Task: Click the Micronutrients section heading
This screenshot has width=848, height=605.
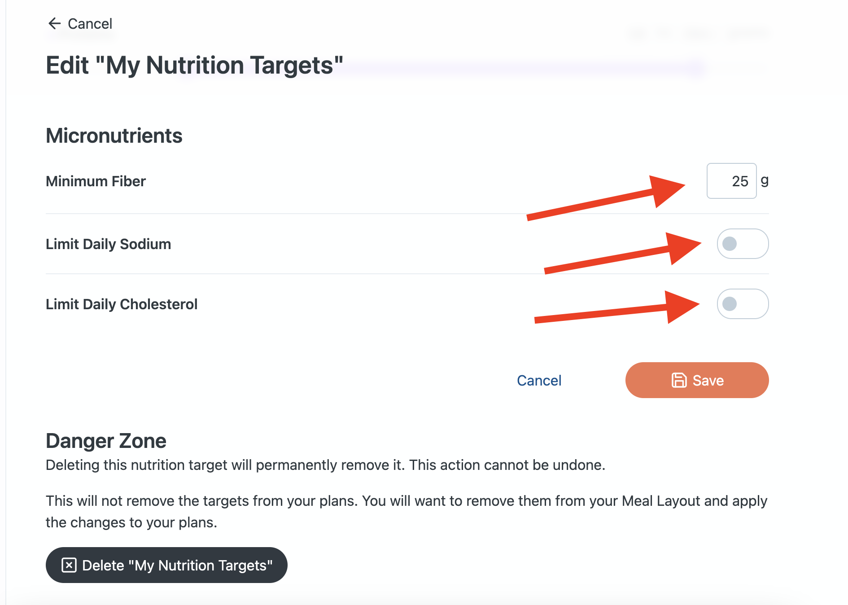Action: point(114,136)
